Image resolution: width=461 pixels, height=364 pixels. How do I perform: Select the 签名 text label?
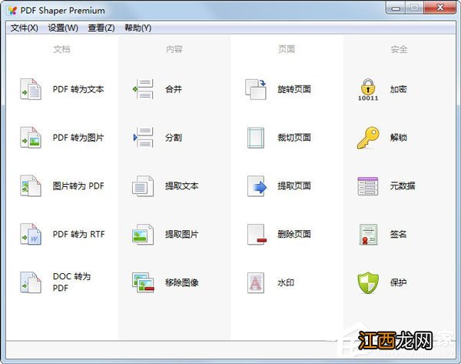[x=398, y=234]
